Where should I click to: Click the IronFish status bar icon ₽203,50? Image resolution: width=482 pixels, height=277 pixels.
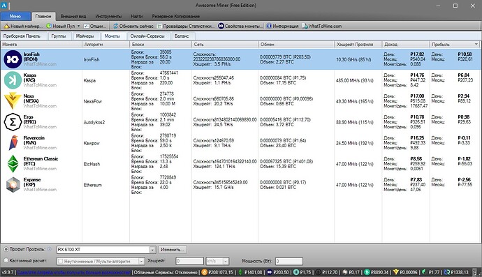point(270,272)
